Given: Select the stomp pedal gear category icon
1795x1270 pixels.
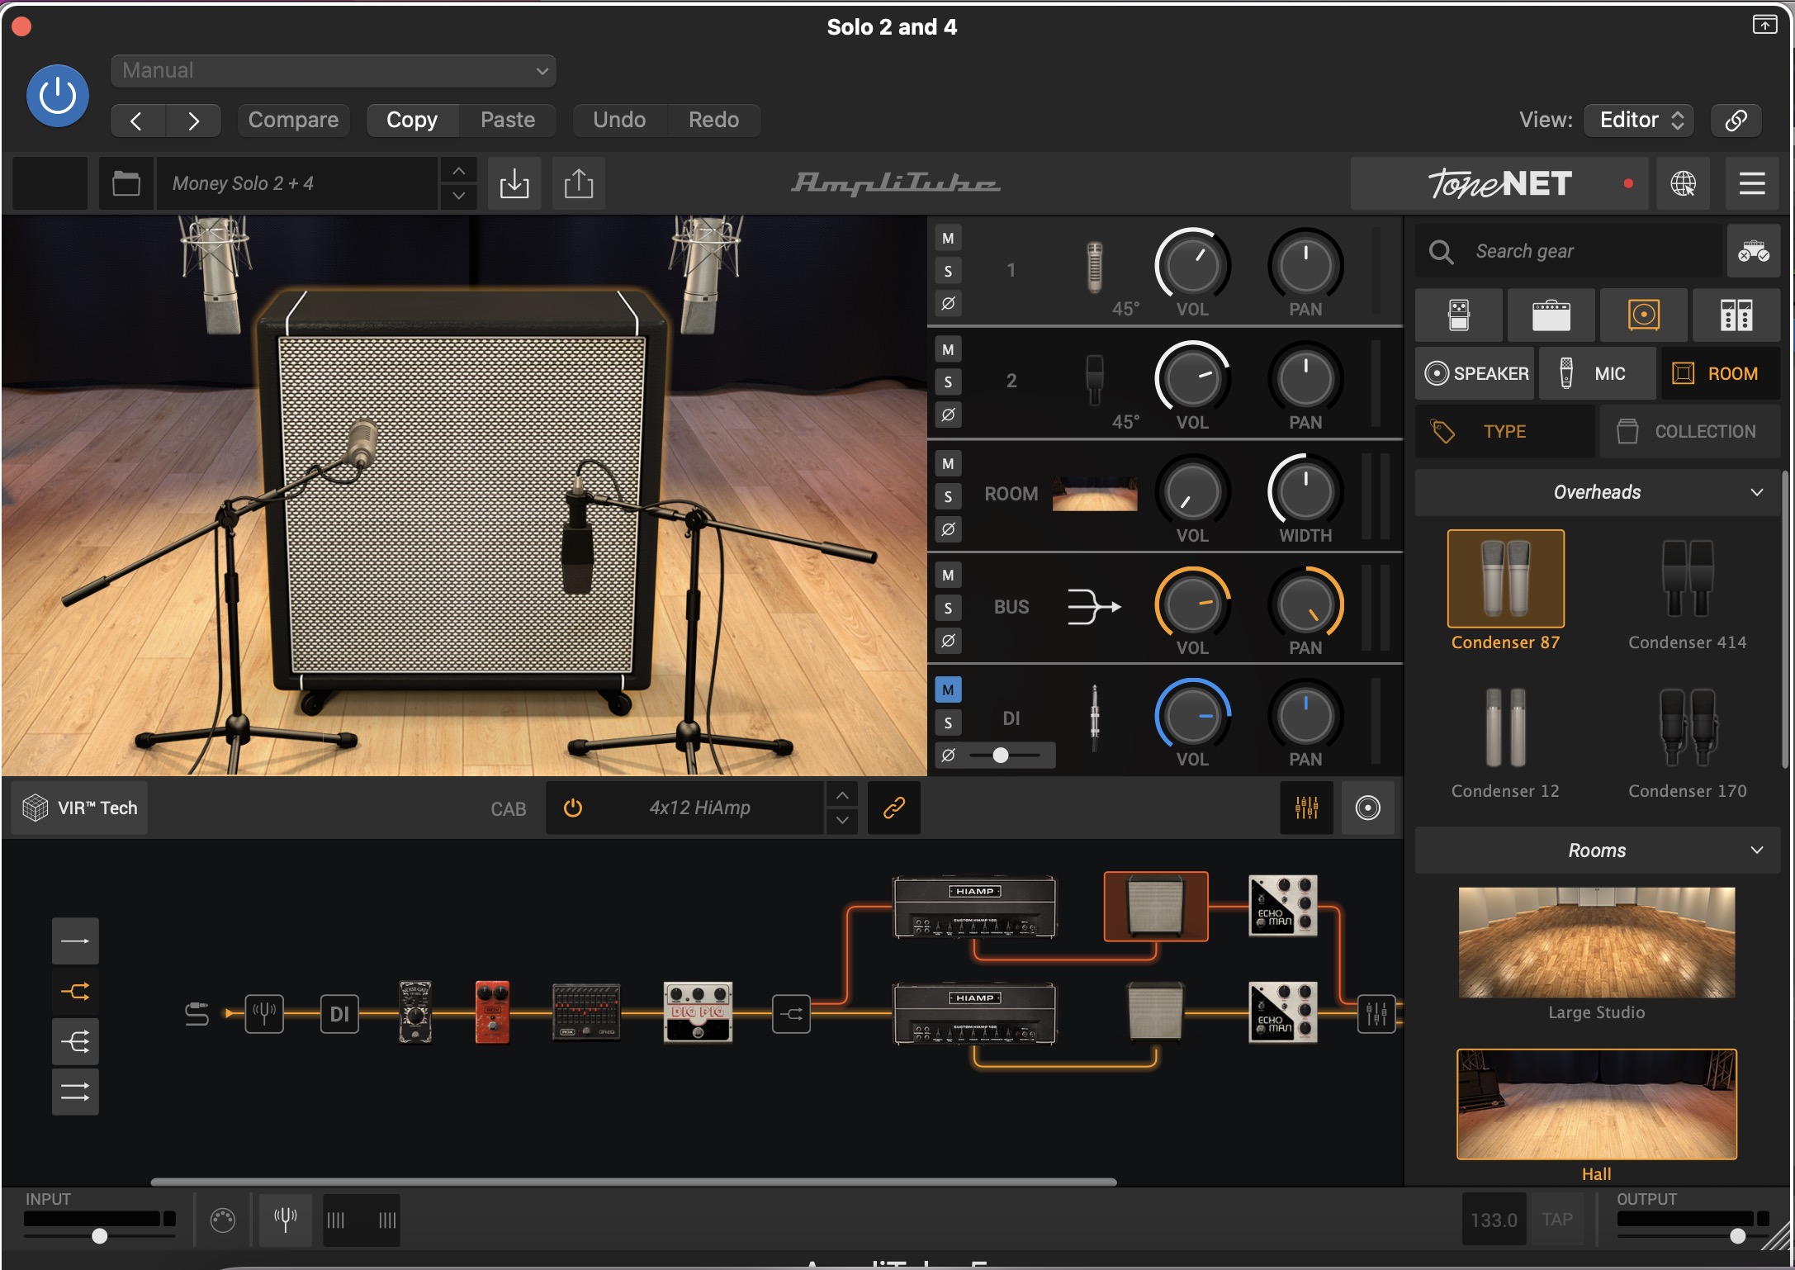Looking at the screenshot, I should tap(1459, 315).
